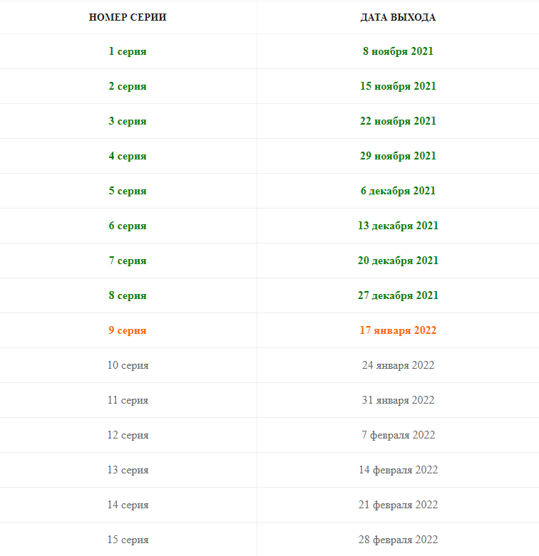Viewport: 539px width, 556px height.
Task: Click the date "28 февраля 2022"
Action: click(398, 540)
